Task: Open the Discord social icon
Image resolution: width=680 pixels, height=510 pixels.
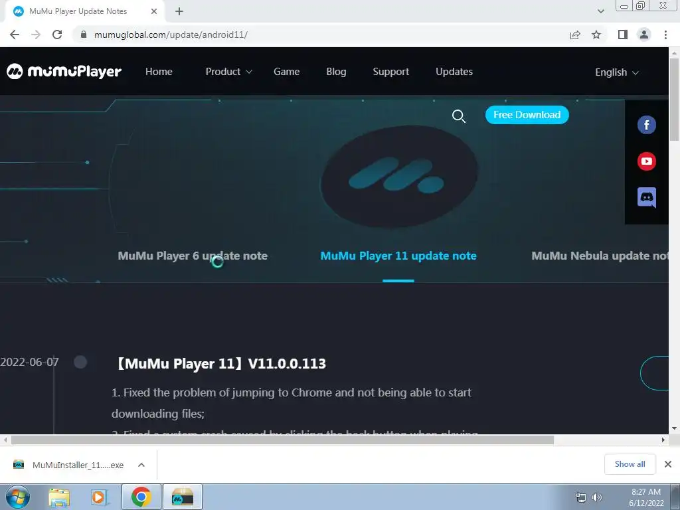Action: pos(647,198)
